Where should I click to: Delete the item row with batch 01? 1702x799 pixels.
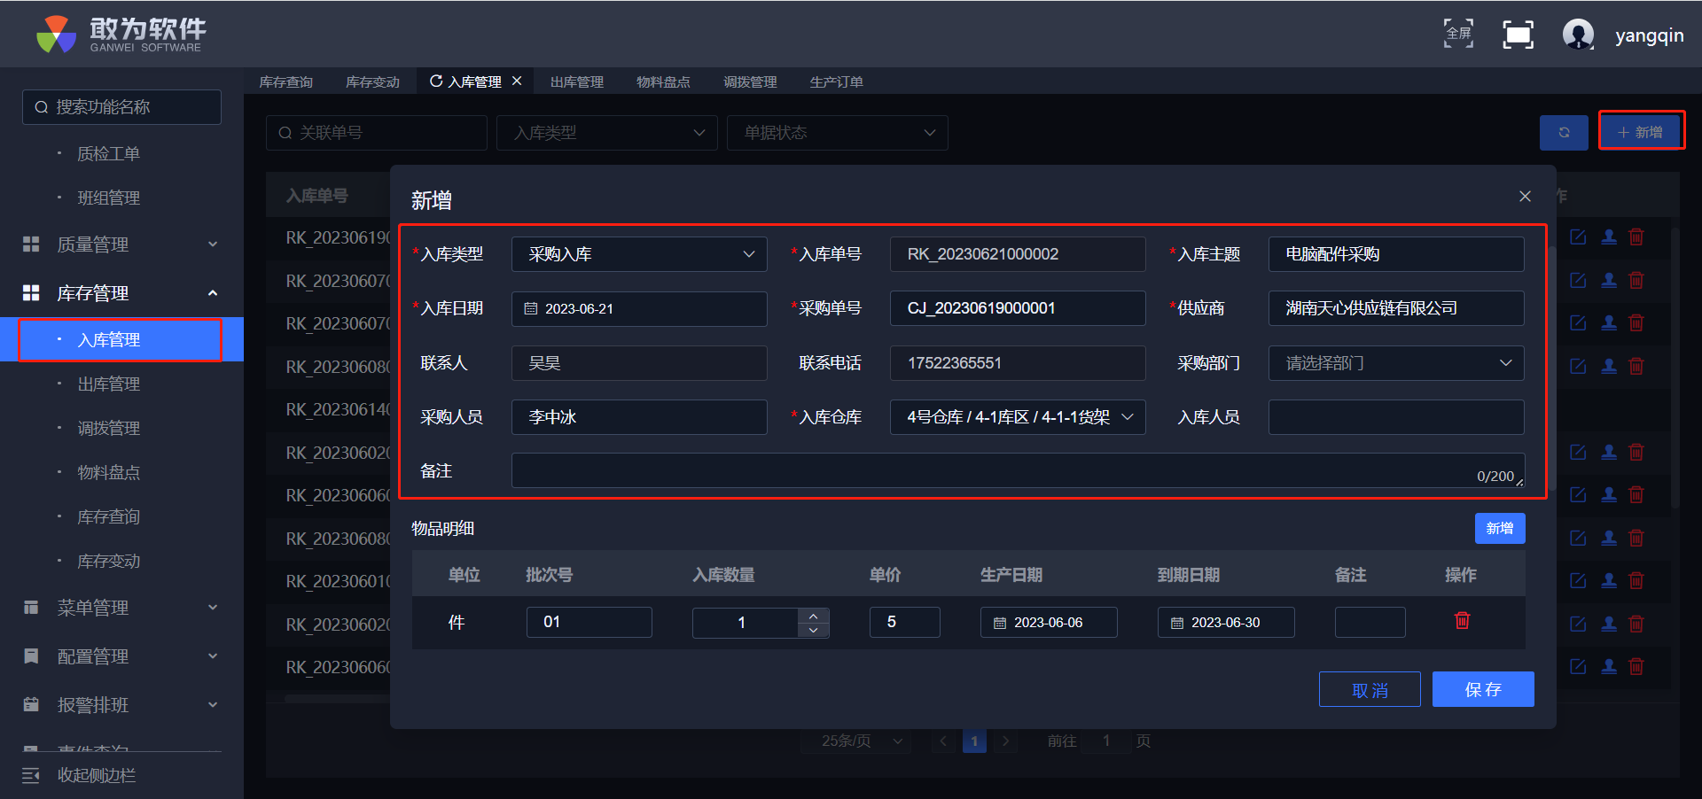1463,620
